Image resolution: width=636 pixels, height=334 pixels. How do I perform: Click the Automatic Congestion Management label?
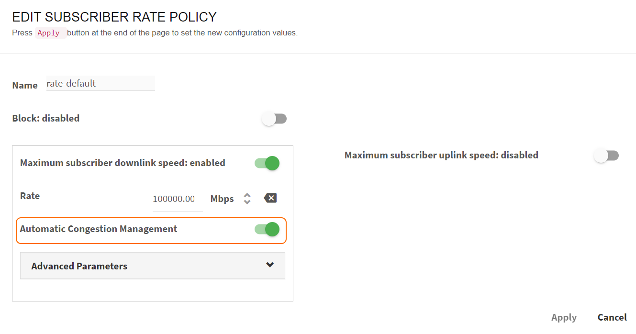[x=99, y=229]
